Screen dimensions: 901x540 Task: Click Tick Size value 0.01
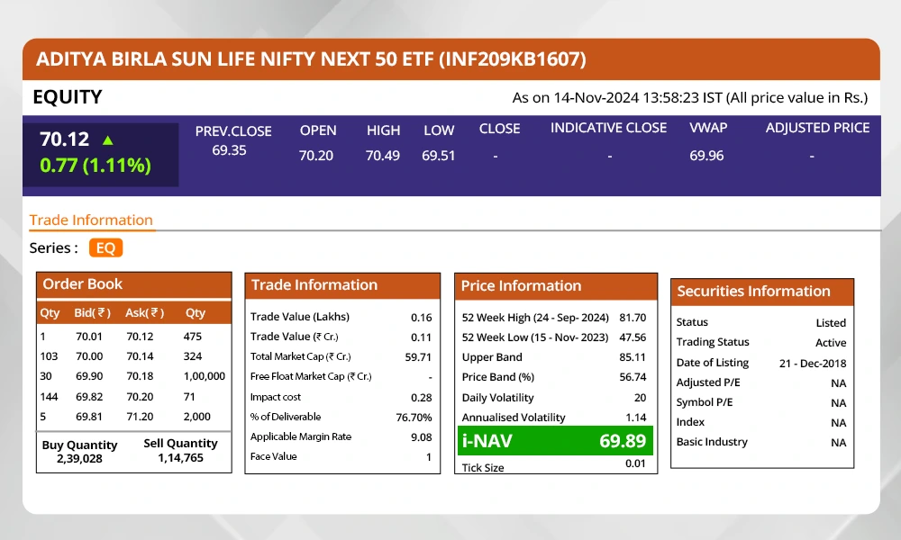(635, 463)
